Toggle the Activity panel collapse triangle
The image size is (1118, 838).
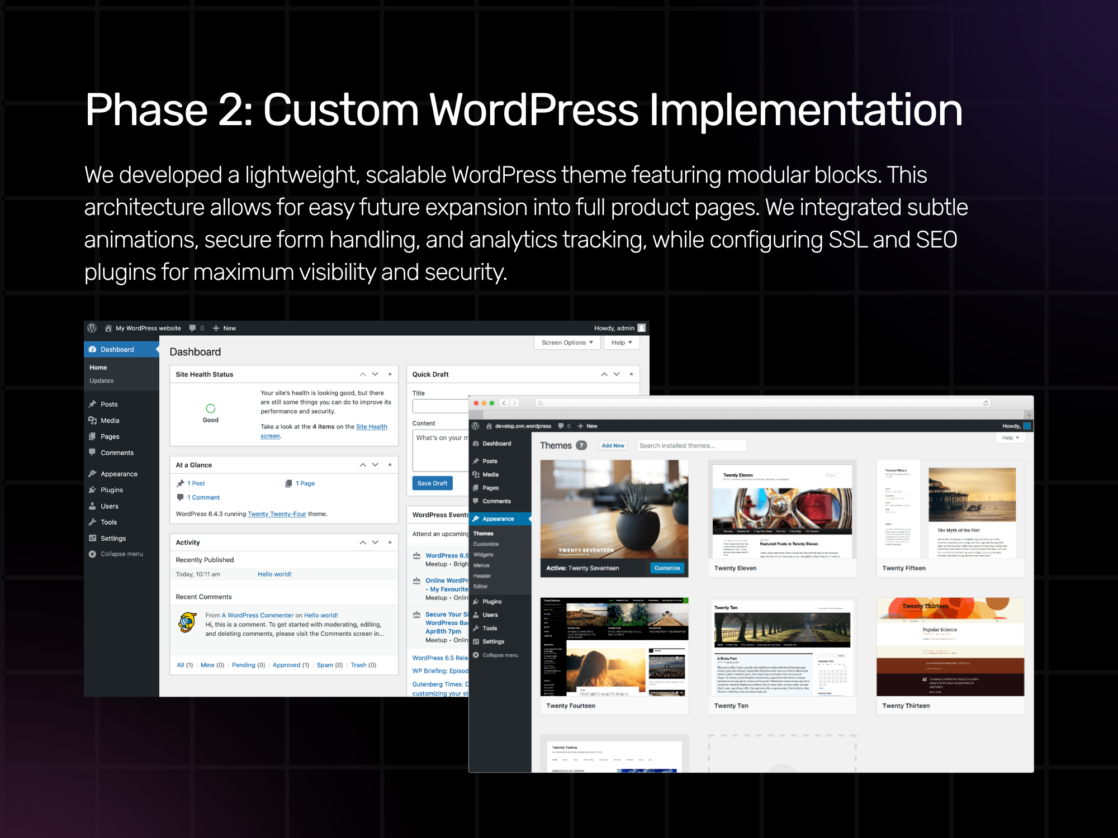pyautogui.click(x=390, y=542)
